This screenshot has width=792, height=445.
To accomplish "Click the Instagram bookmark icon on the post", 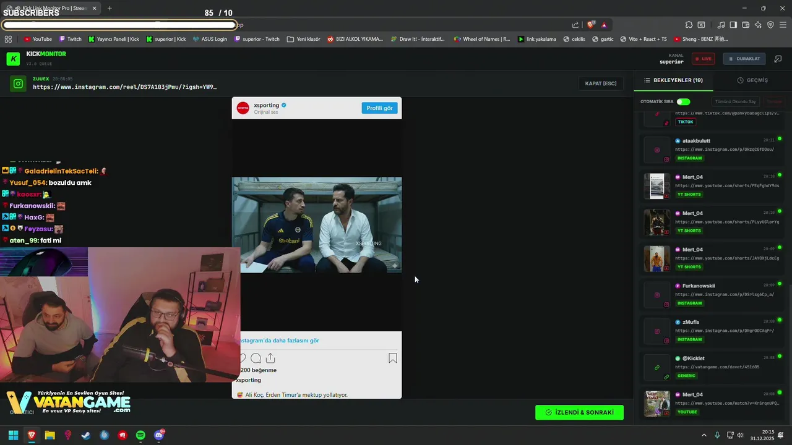I will click(393, 358).
